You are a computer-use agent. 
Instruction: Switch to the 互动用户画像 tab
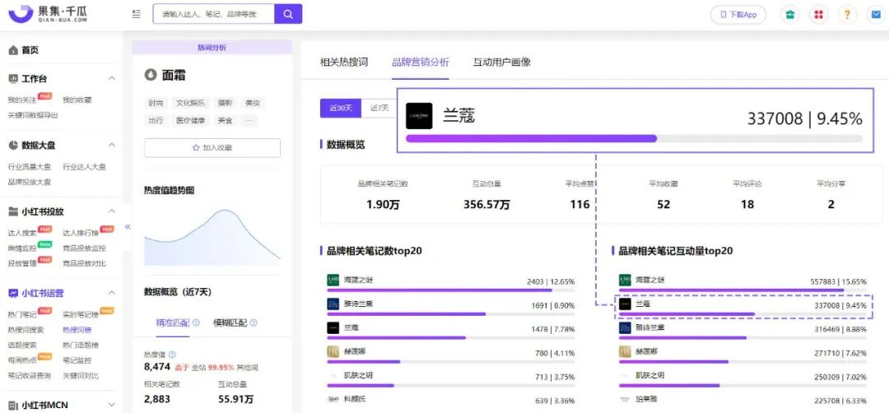pos(502,62)
